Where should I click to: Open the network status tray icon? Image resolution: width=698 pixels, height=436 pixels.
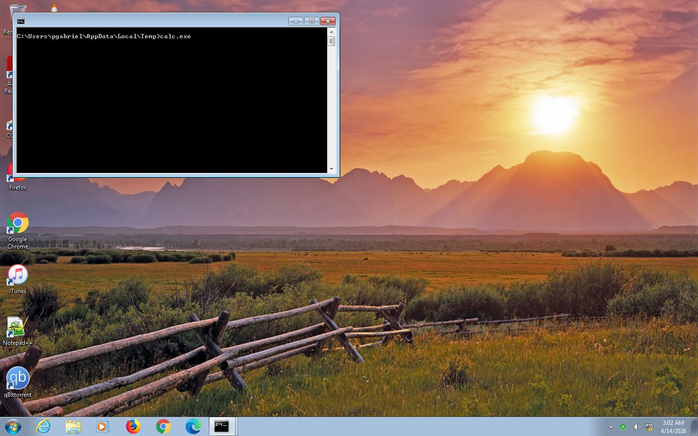click(x=649, y=427)
